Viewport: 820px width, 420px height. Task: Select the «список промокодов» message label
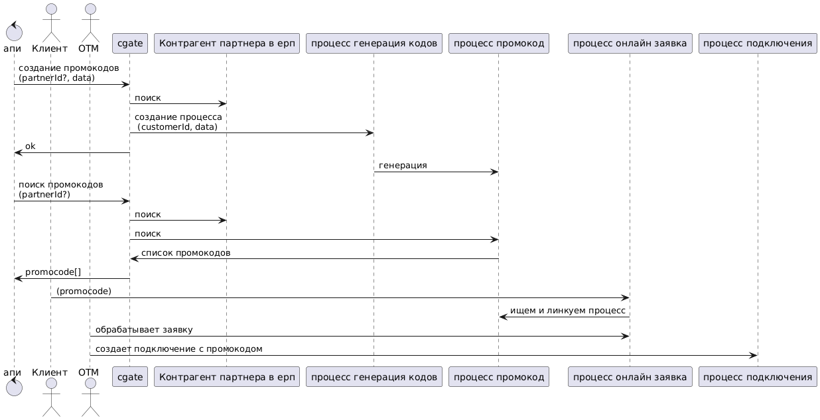(x=186, y=253)
